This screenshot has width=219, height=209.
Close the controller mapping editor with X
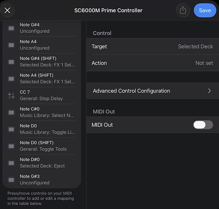coord(7,10)
